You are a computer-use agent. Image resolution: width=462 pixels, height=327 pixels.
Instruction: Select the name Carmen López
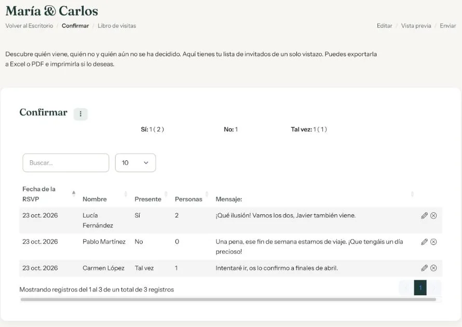[x=103, y=268]
